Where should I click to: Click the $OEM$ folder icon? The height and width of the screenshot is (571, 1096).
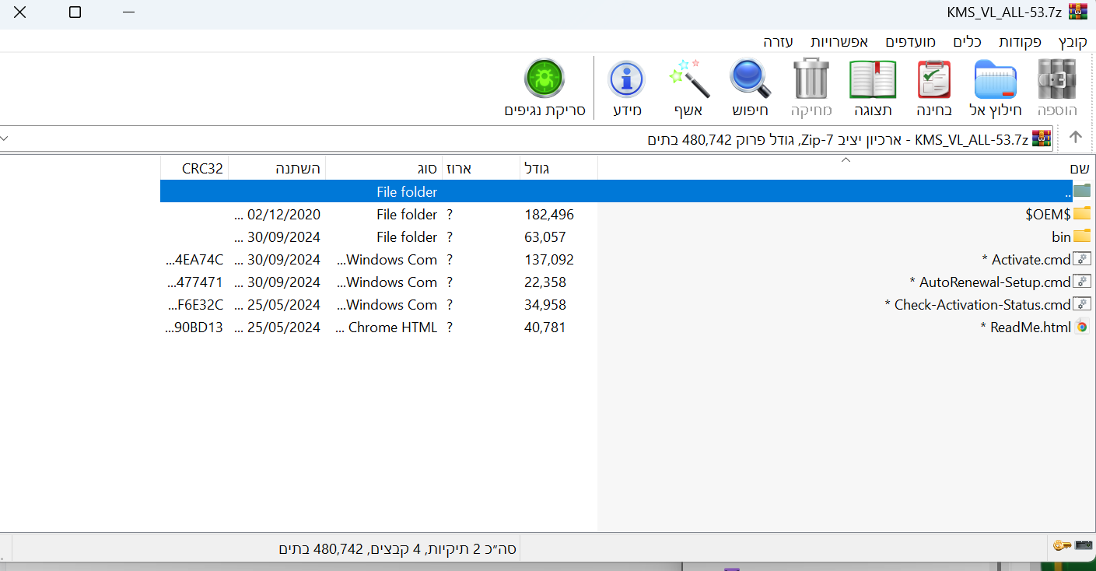pyautogui.click(x=1082, y=214)
